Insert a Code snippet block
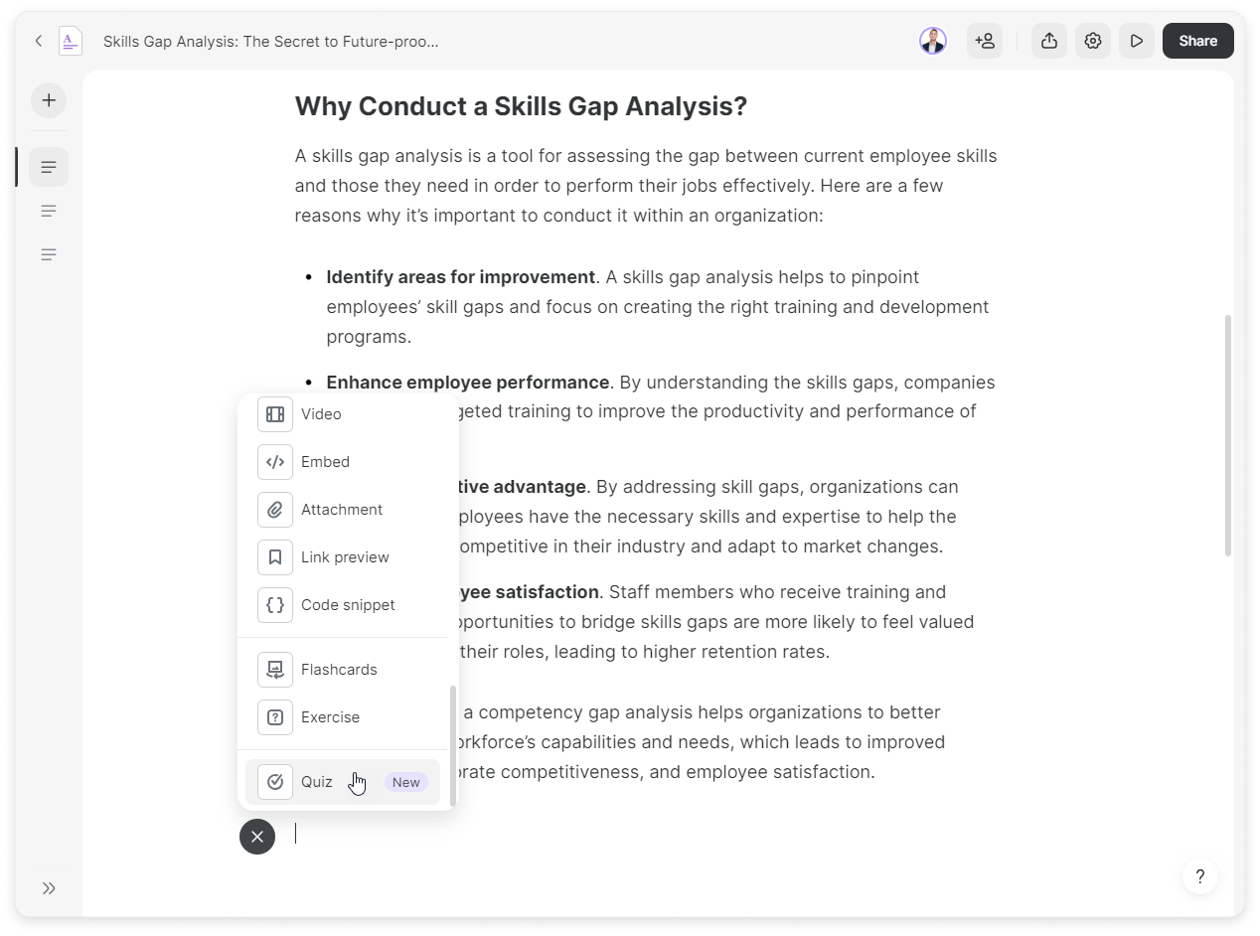1260x936 pixels. (347, 605)
